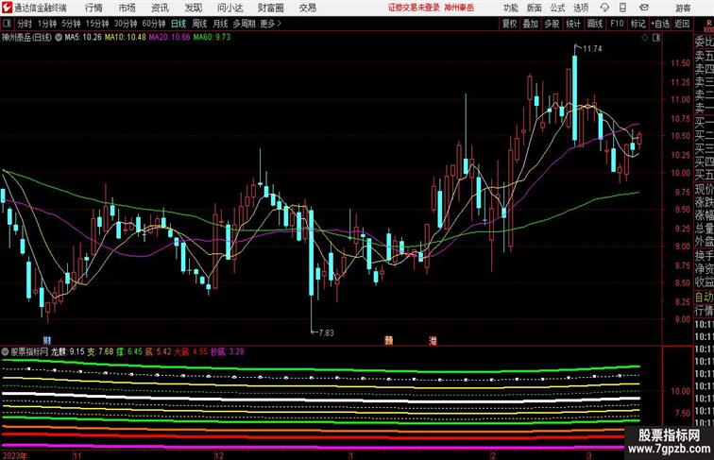The image size is (714, 460).
Task: Click the 11.50 price axis label
Action: tap(680, 63)
